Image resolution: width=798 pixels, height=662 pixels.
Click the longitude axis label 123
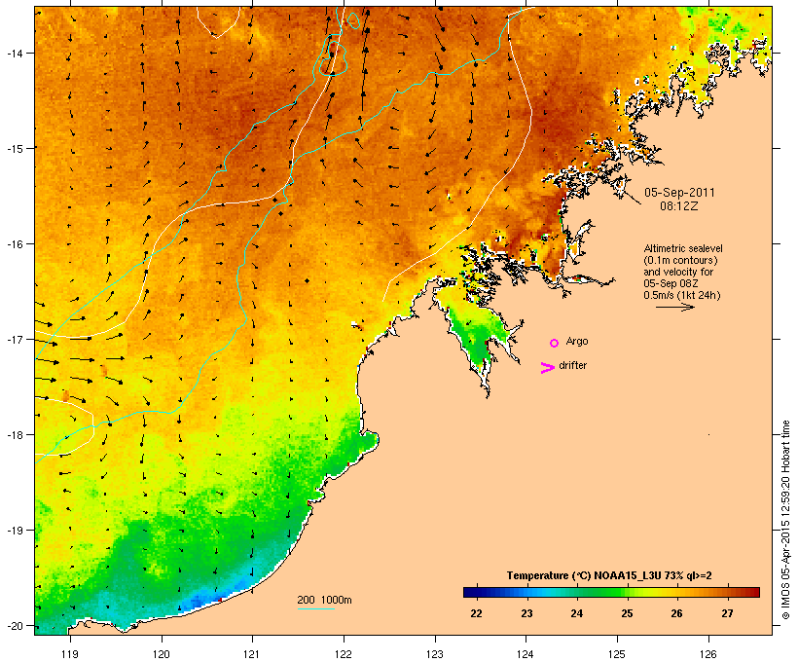coord(435,654)
